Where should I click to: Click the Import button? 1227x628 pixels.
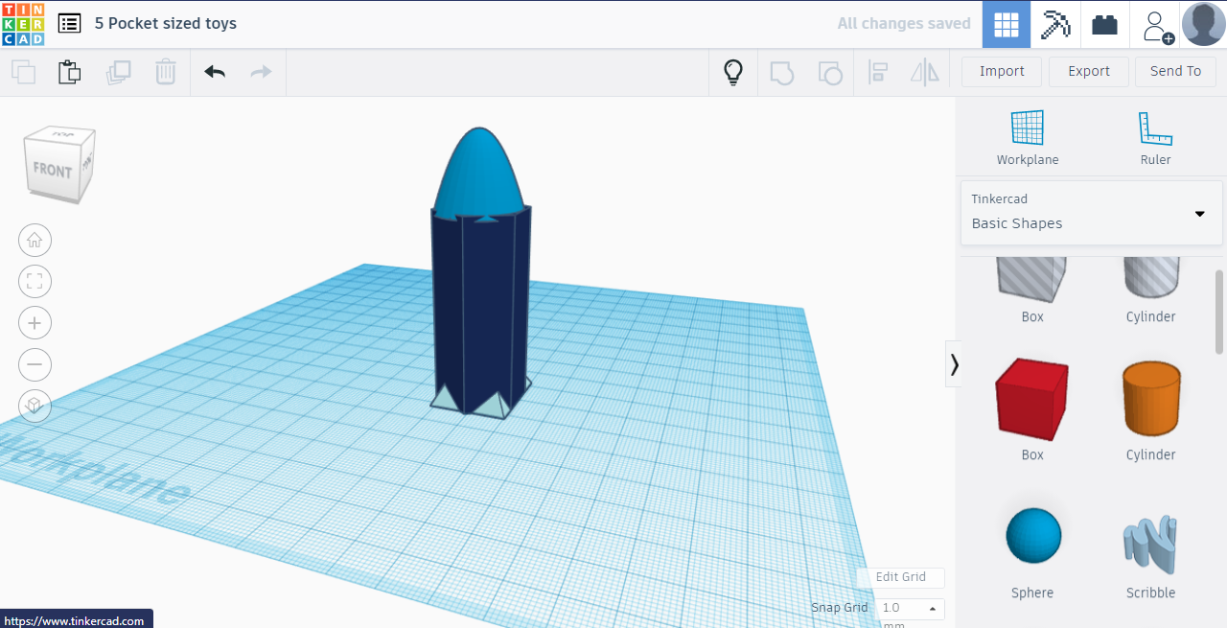click(x=1001, y=71)
